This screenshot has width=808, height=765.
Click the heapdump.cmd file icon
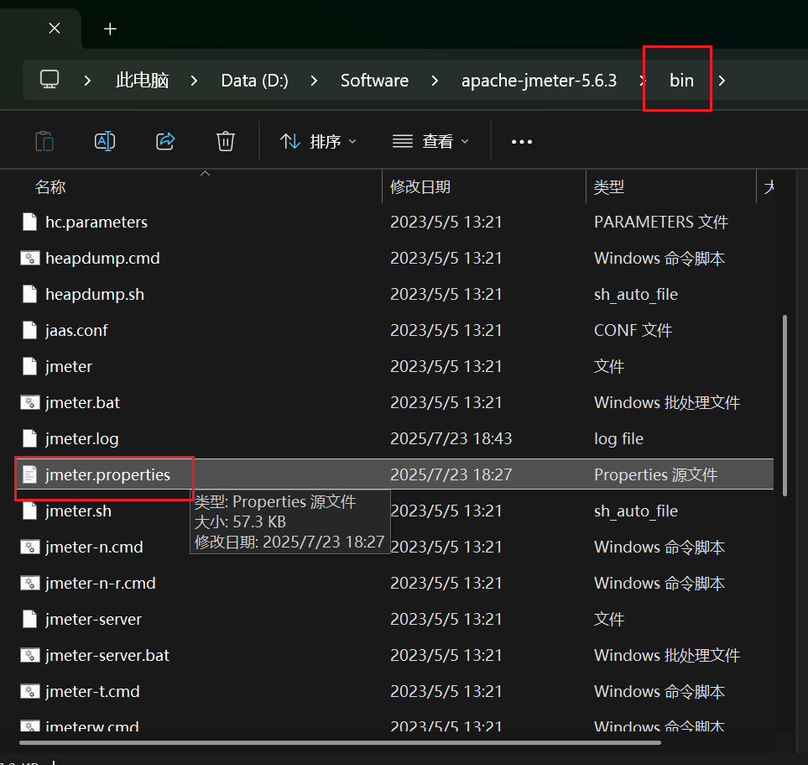click(30, 258)
